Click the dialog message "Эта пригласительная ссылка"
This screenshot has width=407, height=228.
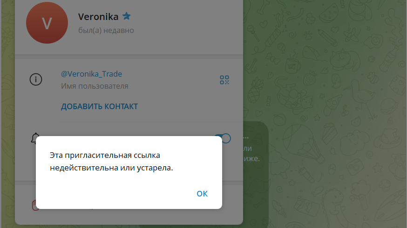[105, 155]
